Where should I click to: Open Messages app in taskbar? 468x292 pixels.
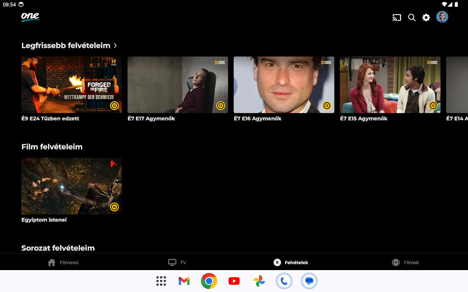(x=309, y=281)
